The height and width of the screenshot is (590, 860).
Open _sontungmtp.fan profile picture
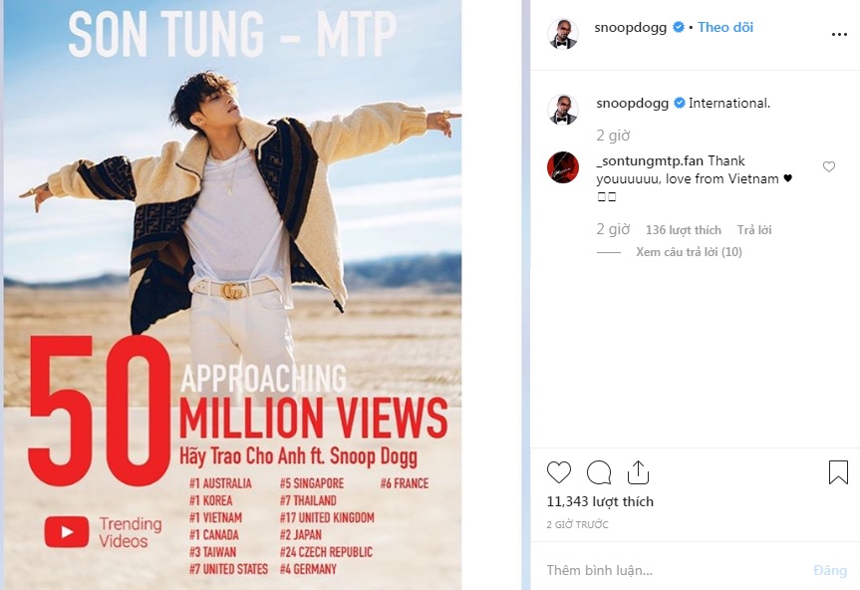(563, 167)
